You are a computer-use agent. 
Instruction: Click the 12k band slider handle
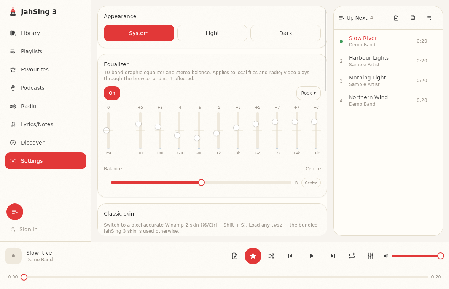[x=275, y=122]
